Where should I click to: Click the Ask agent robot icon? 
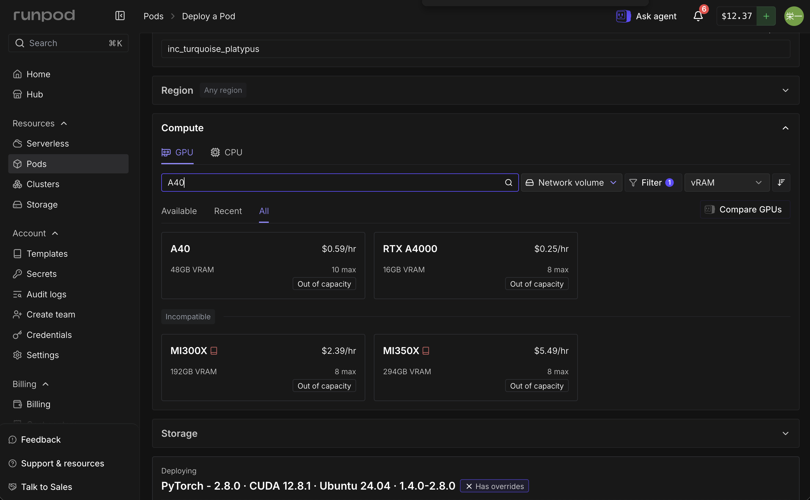point(623,16)
